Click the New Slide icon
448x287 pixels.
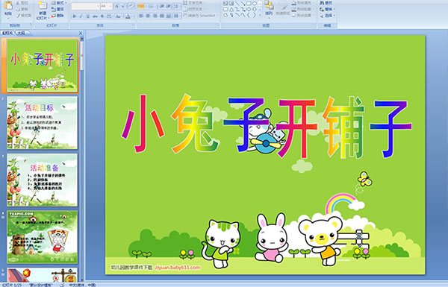(x=43, y=6)
